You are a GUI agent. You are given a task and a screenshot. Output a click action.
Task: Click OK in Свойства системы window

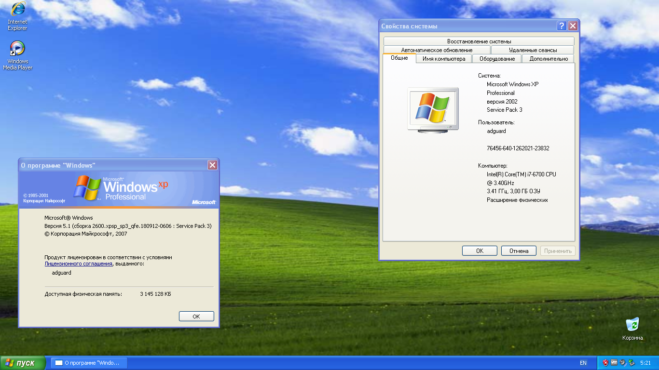pos(480,251)
